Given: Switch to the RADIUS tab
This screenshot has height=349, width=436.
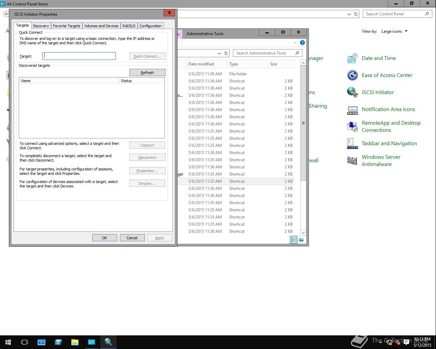Looking at the screenshot, I should (x=129, y=26).
